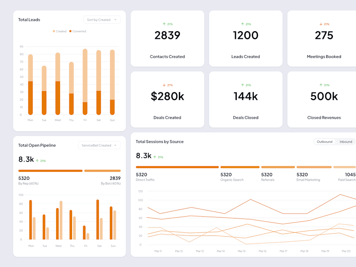Click the Referrals label

(x=268, y=180)
